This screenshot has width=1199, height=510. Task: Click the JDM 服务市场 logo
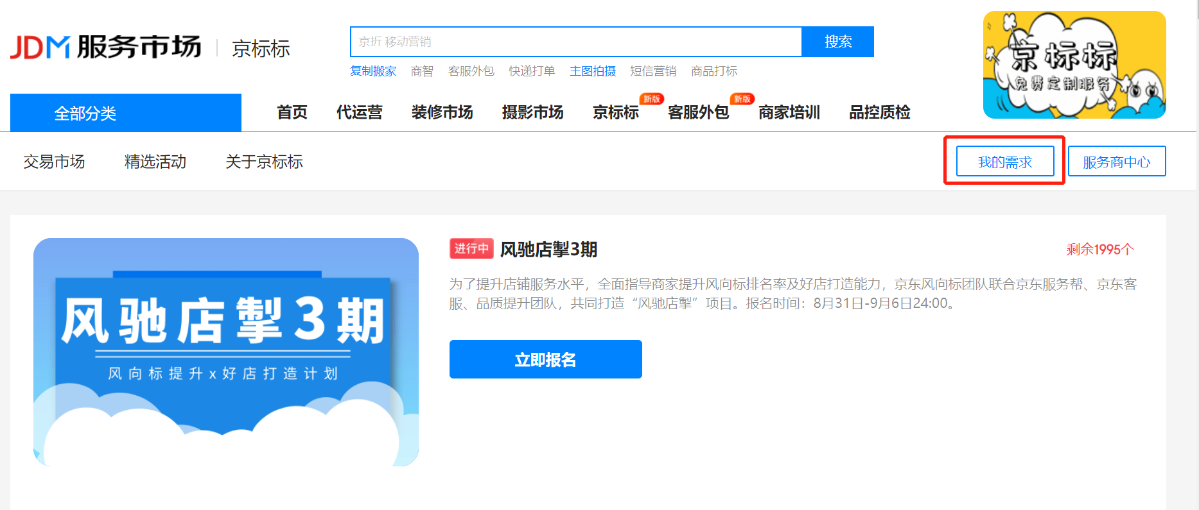[x=106, y=47]
